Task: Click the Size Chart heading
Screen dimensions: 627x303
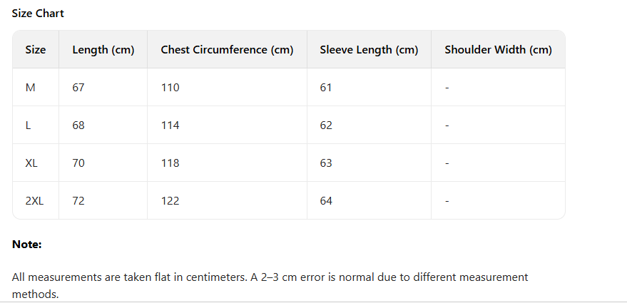Action: 38,14
